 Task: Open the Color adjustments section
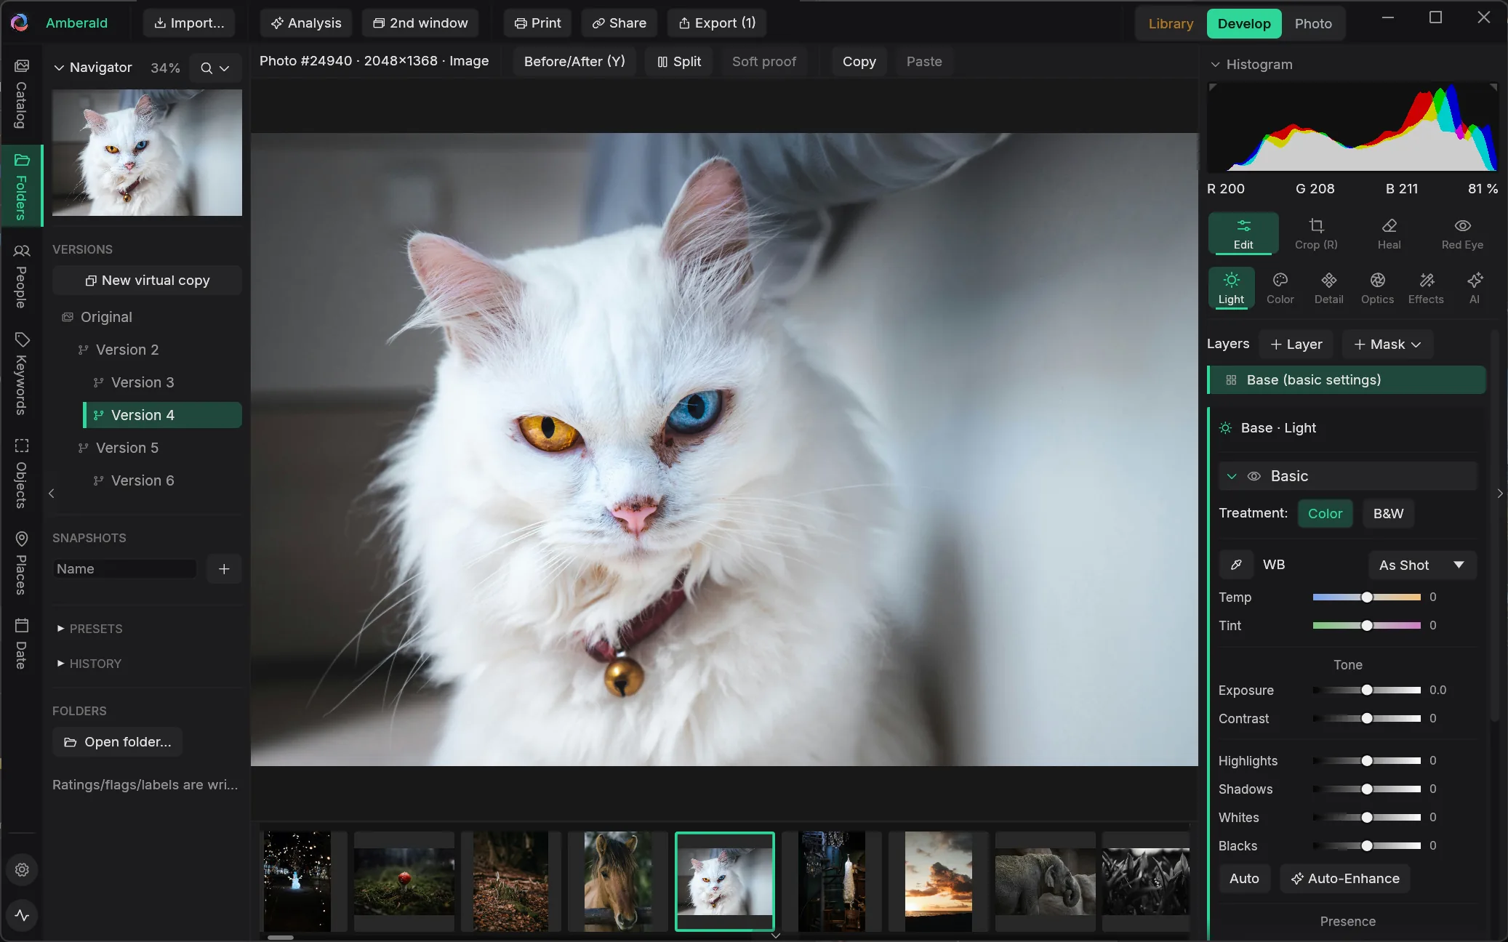point(1280,288)
